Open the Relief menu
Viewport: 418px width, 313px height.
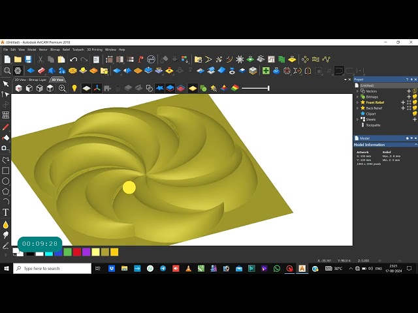(x=66, y=50)
